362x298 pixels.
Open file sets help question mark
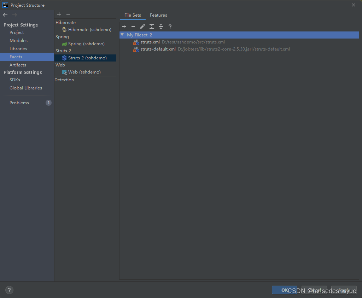(x=170, y=27)
